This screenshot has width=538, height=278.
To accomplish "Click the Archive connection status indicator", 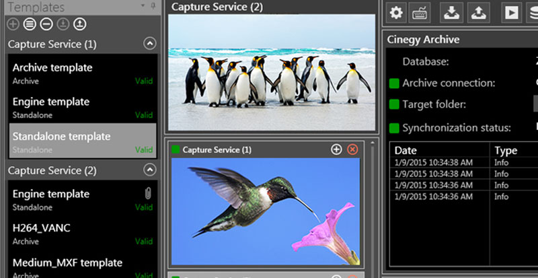I will [x=394, y=83].
